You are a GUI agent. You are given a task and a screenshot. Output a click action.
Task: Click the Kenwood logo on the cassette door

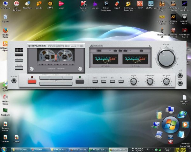click(37, 46)
